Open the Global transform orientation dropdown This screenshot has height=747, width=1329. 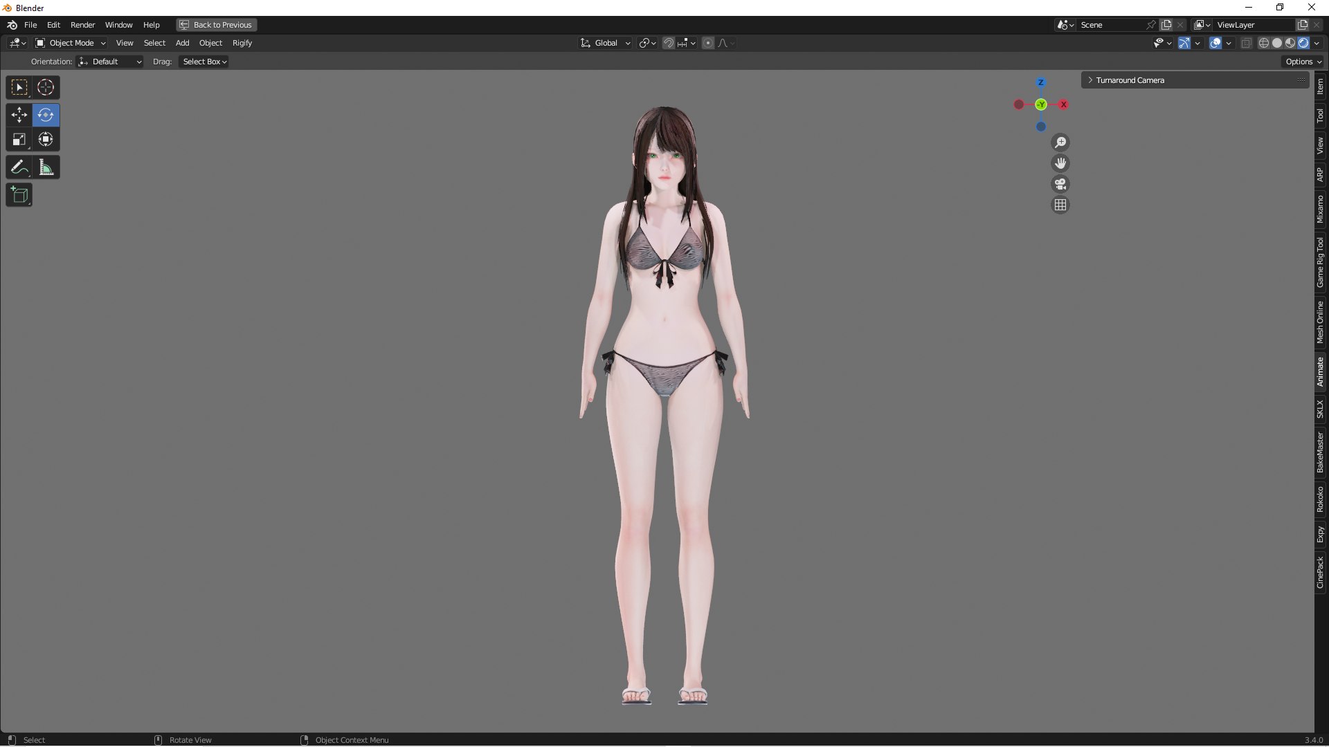606,43
